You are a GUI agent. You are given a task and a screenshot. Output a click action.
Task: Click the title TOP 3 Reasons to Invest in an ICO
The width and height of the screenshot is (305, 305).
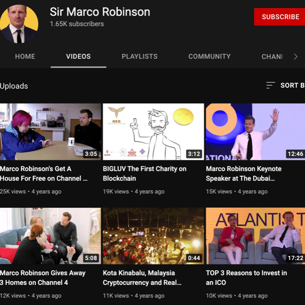(x=246, y=278)
